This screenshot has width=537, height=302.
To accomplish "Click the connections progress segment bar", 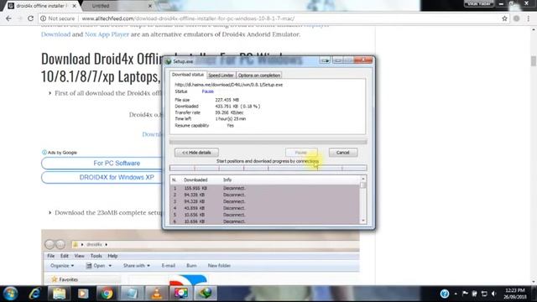I will (268, 168).
